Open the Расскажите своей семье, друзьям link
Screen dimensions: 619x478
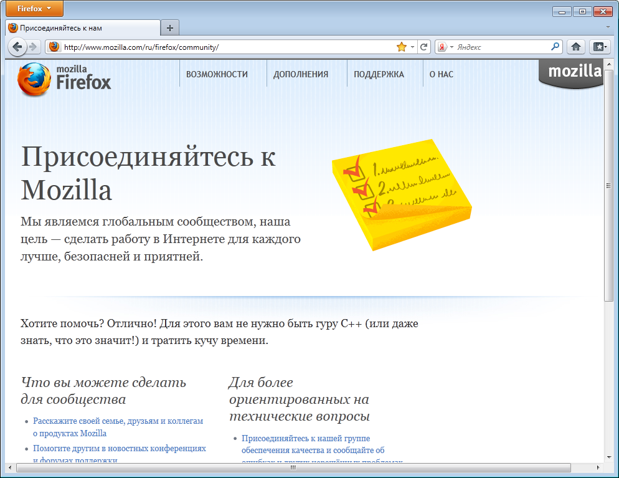[x=118, y=427]
